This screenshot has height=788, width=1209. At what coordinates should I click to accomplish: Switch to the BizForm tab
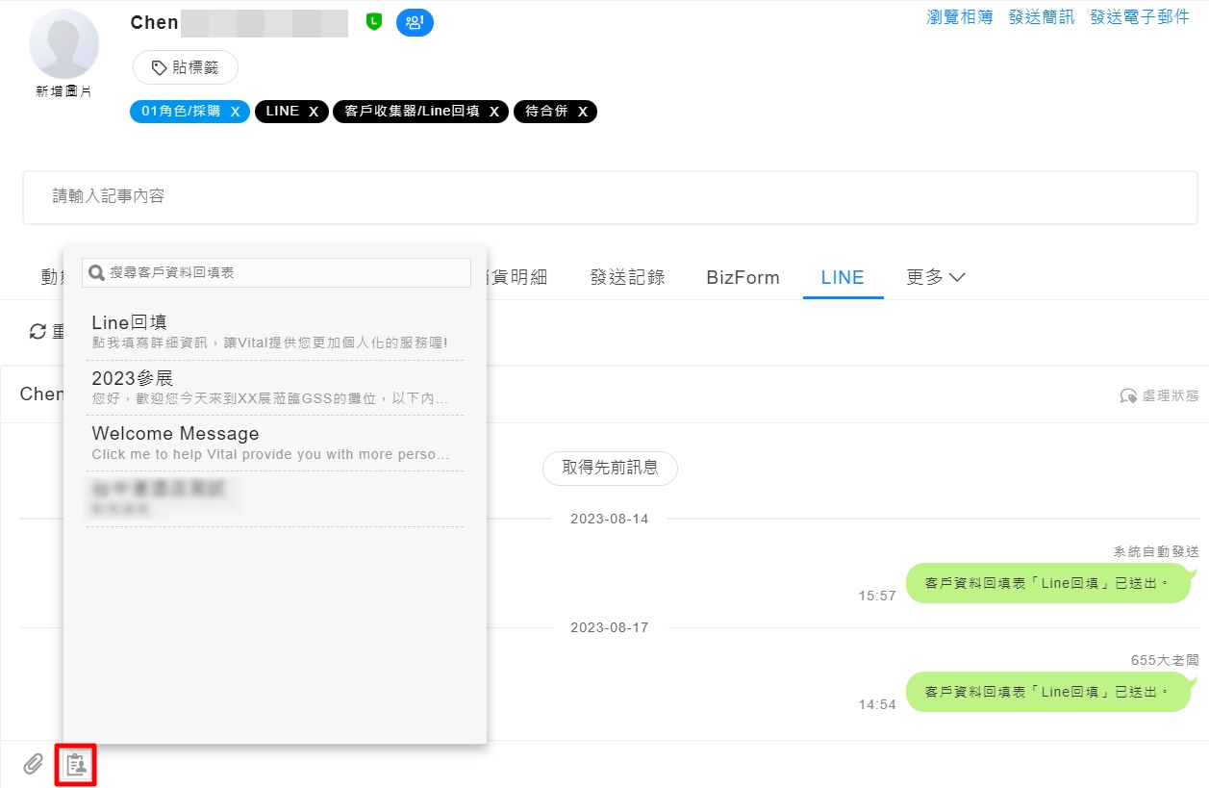pos(743,277)
